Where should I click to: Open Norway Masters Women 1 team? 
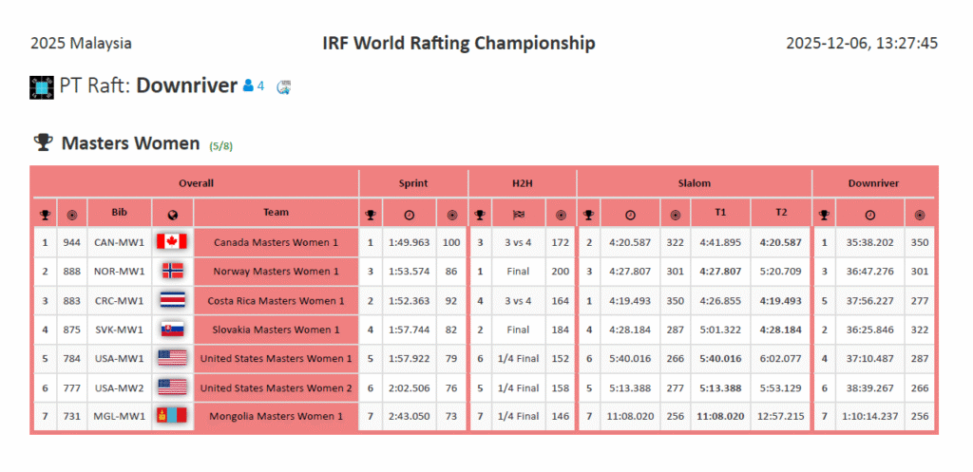pos(276,272)
